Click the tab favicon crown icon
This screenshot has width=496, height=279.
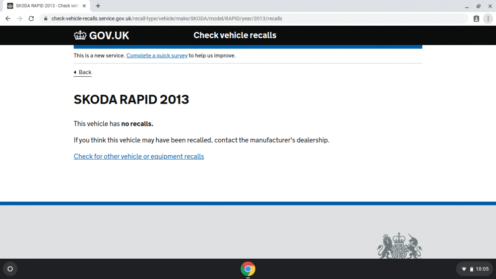[x=10, y=5]
